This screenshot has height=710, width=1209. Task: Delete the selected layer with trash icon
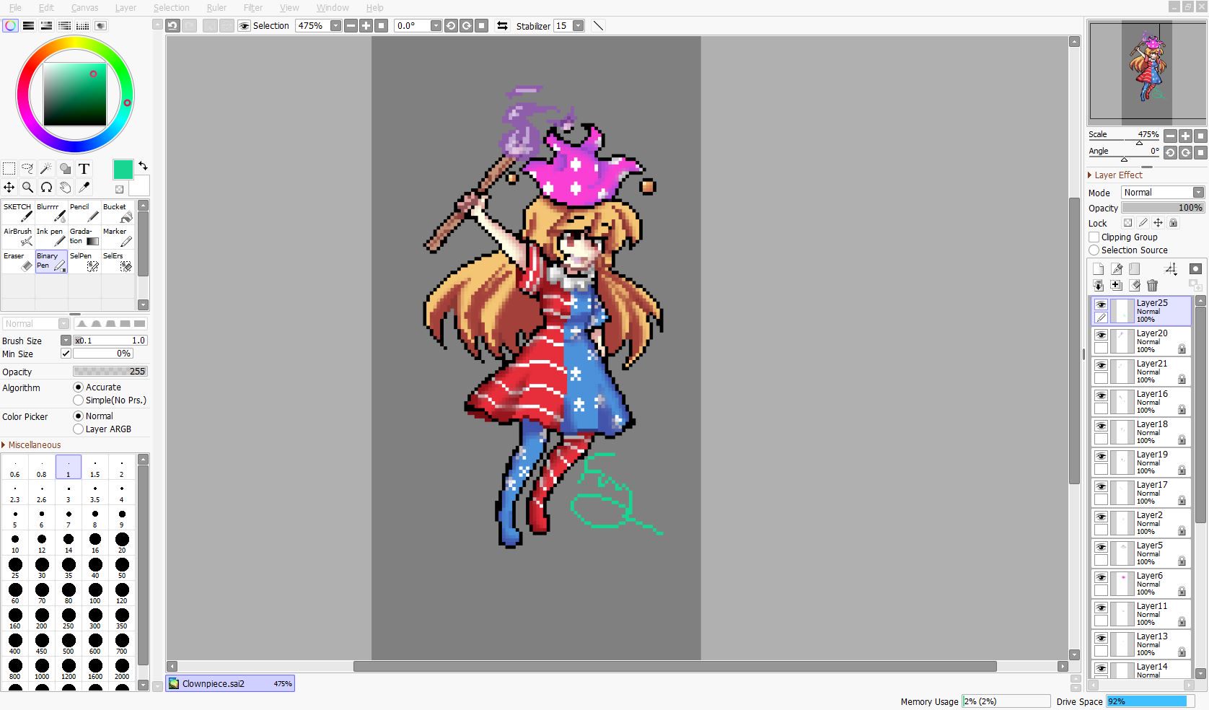coord(1152,286)
